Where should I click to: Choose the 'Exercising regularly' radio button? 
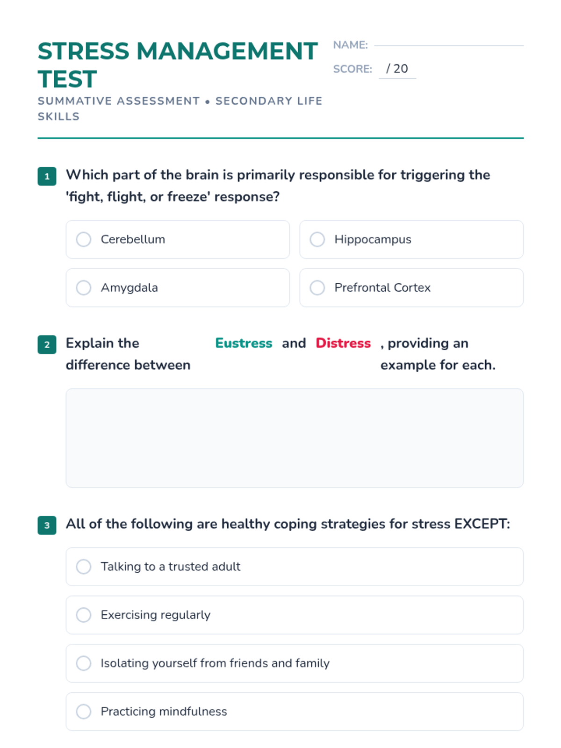(x=84, y=615)
